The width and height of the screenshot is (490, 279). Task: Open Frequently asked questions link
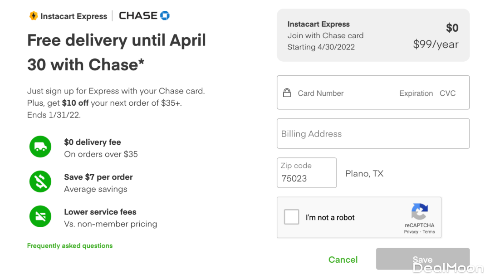(70, 246)
